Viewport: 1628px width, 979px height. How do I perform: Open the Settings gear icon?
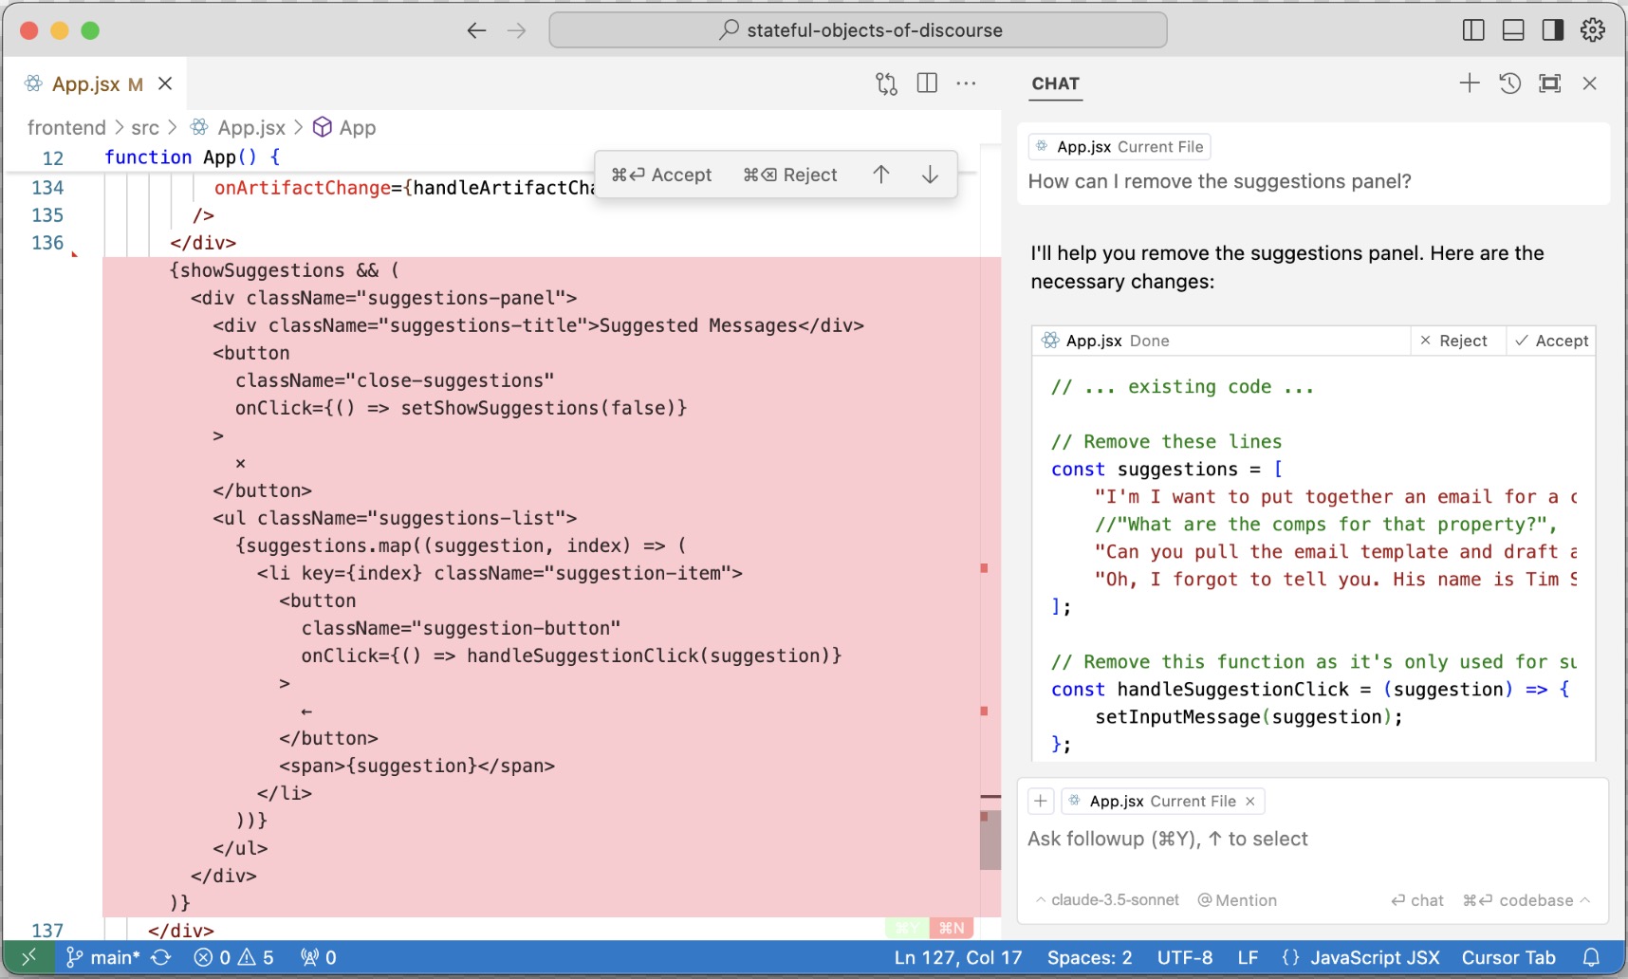coord(1593,29)
